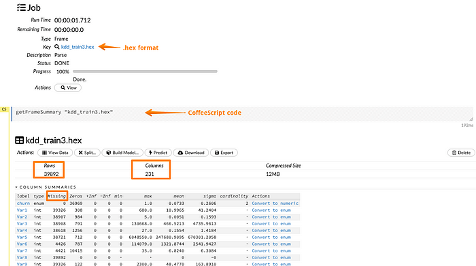
Task: Click the CS cell type tag
Action: click(x=4, y=109)
